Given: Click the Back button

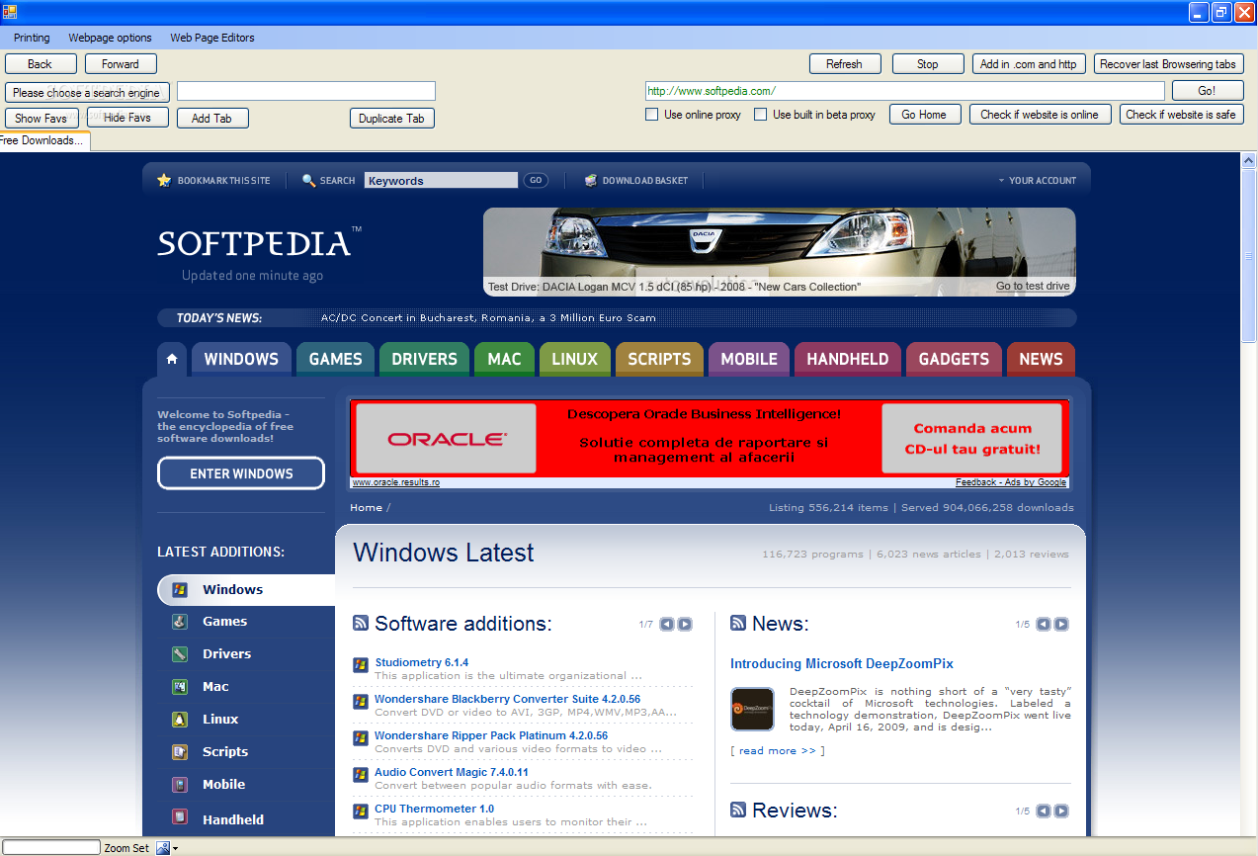Looking at the screenshot, I should pos(41,64).
